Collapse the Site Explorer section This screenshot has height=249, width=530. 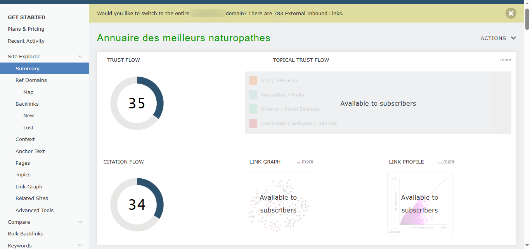80,57
